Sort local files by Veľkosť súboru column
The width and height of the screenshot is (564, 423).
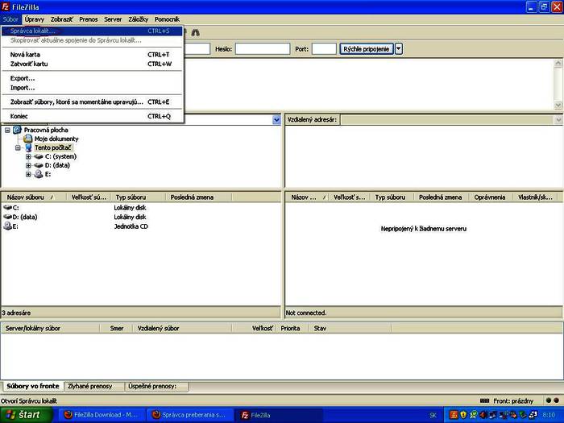(89, 197)
